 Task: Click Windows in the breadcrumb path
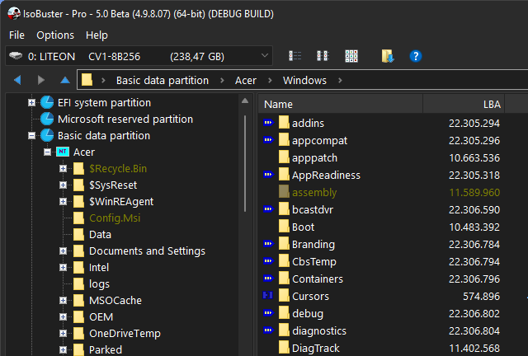coord(304,81)
